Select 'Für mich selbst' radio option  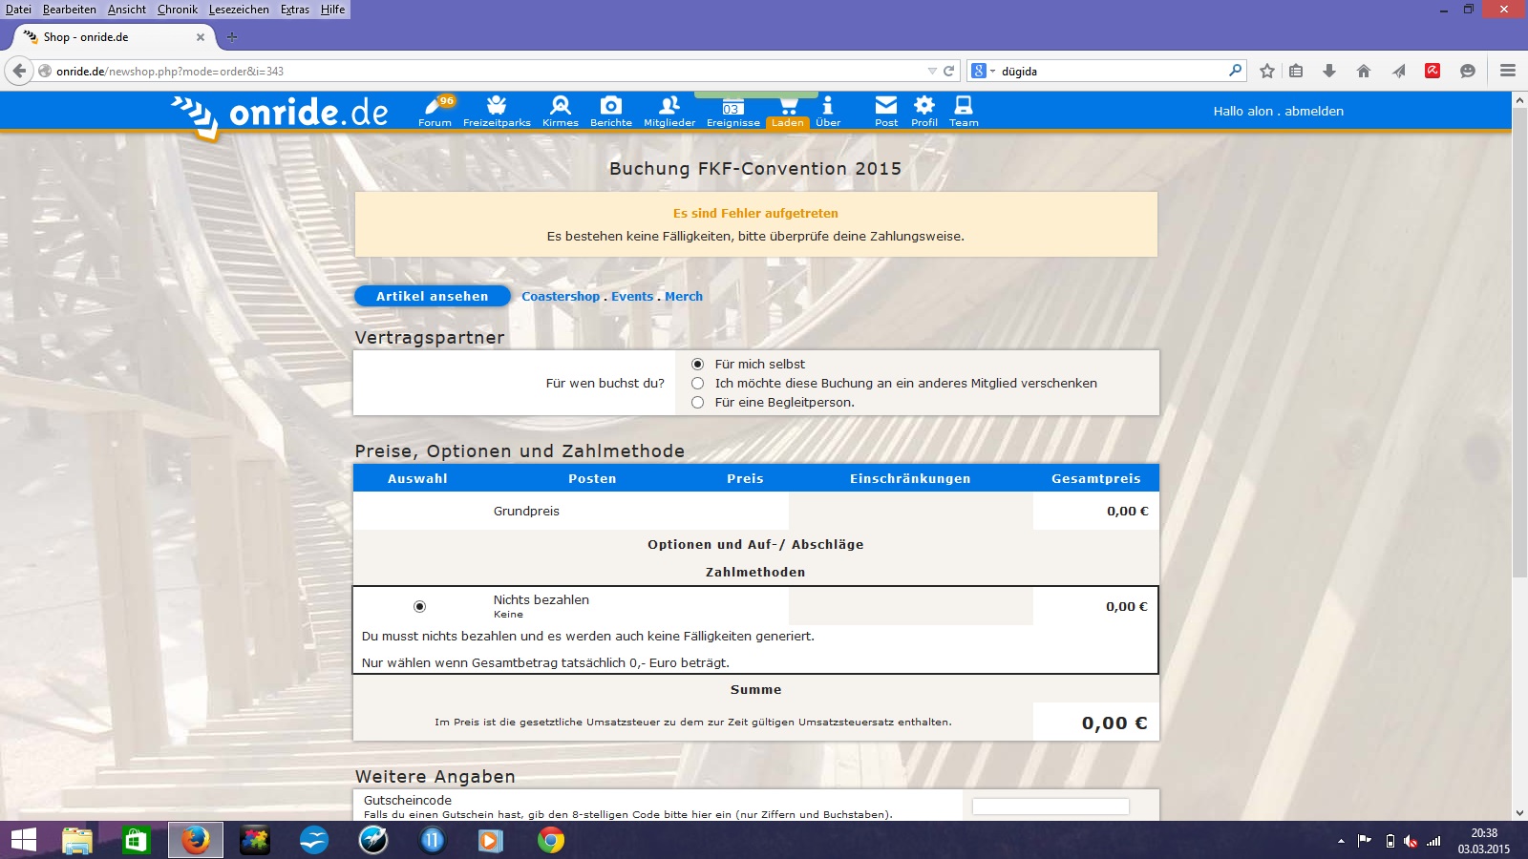[x=698, y=364]
